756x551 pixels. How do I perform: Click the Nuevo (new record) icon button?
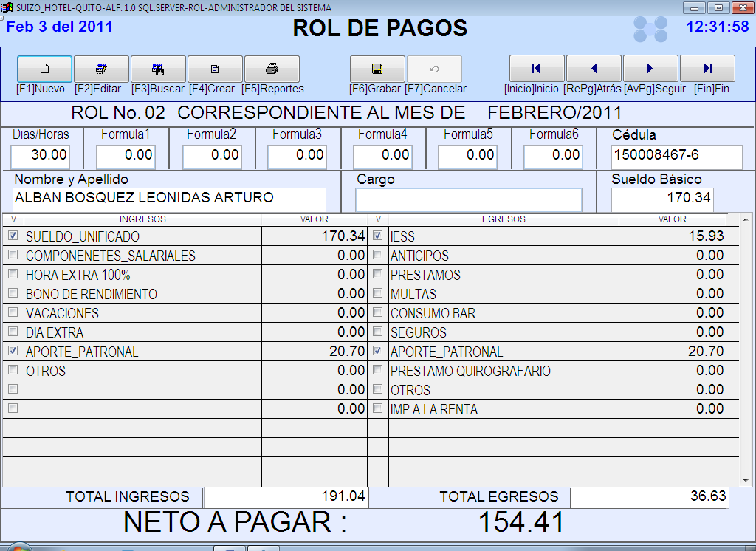click(x=44, y=69)
